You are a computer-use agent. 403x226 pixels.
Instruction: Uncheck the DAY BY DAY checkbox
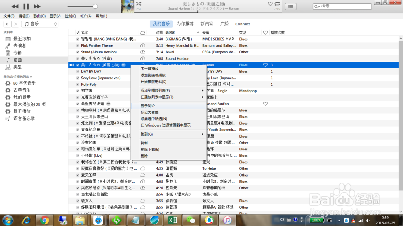(78, 72)
